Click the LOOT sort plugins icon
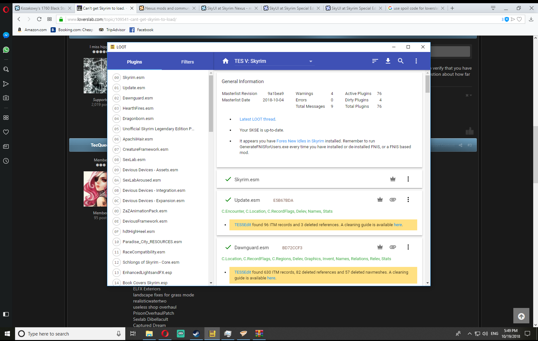The width and height of the screenshot is (538, 341). 375,61
